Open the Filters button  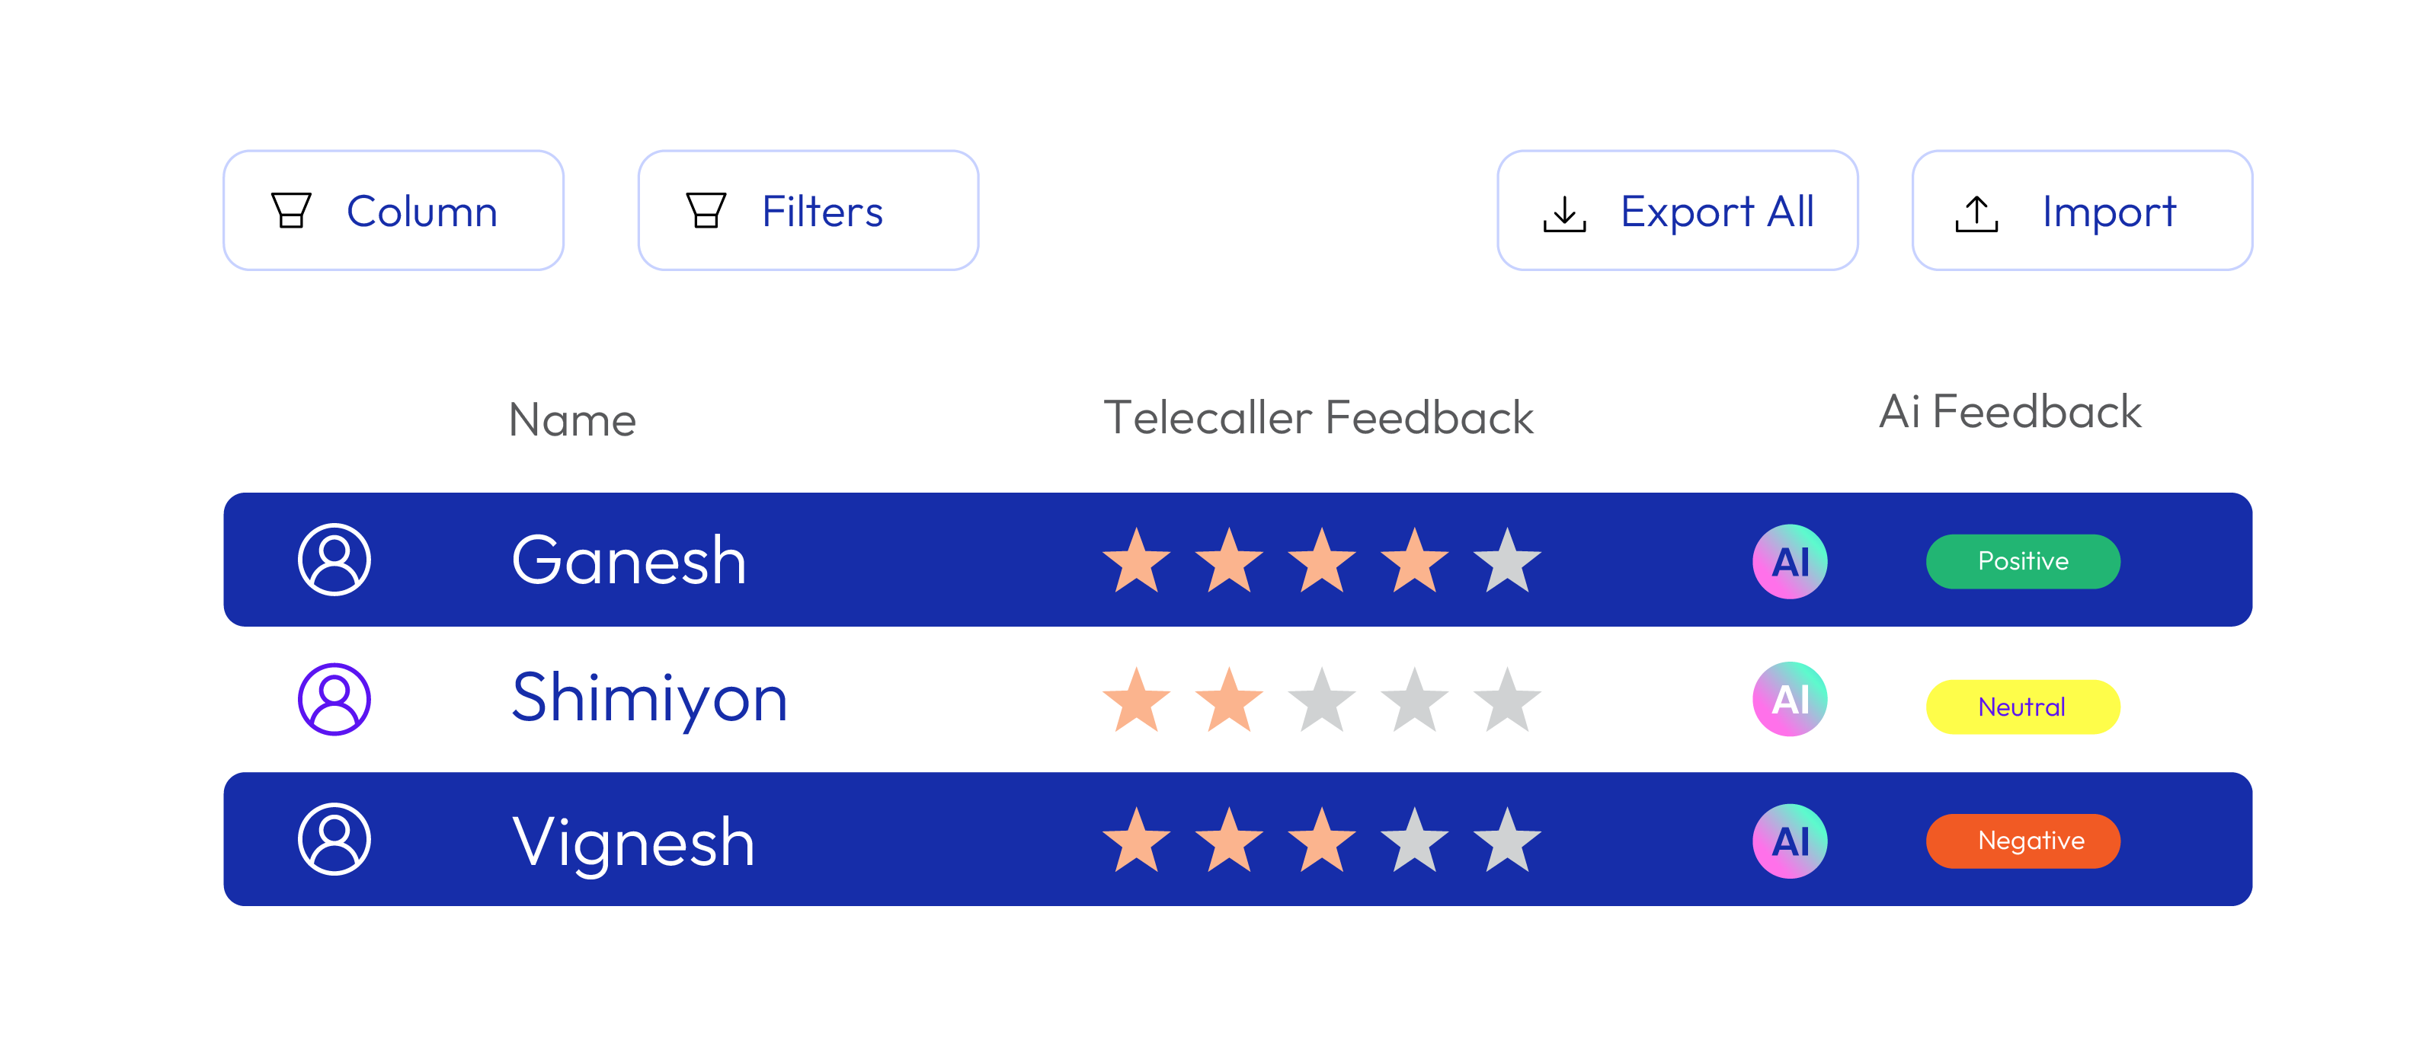808,211
